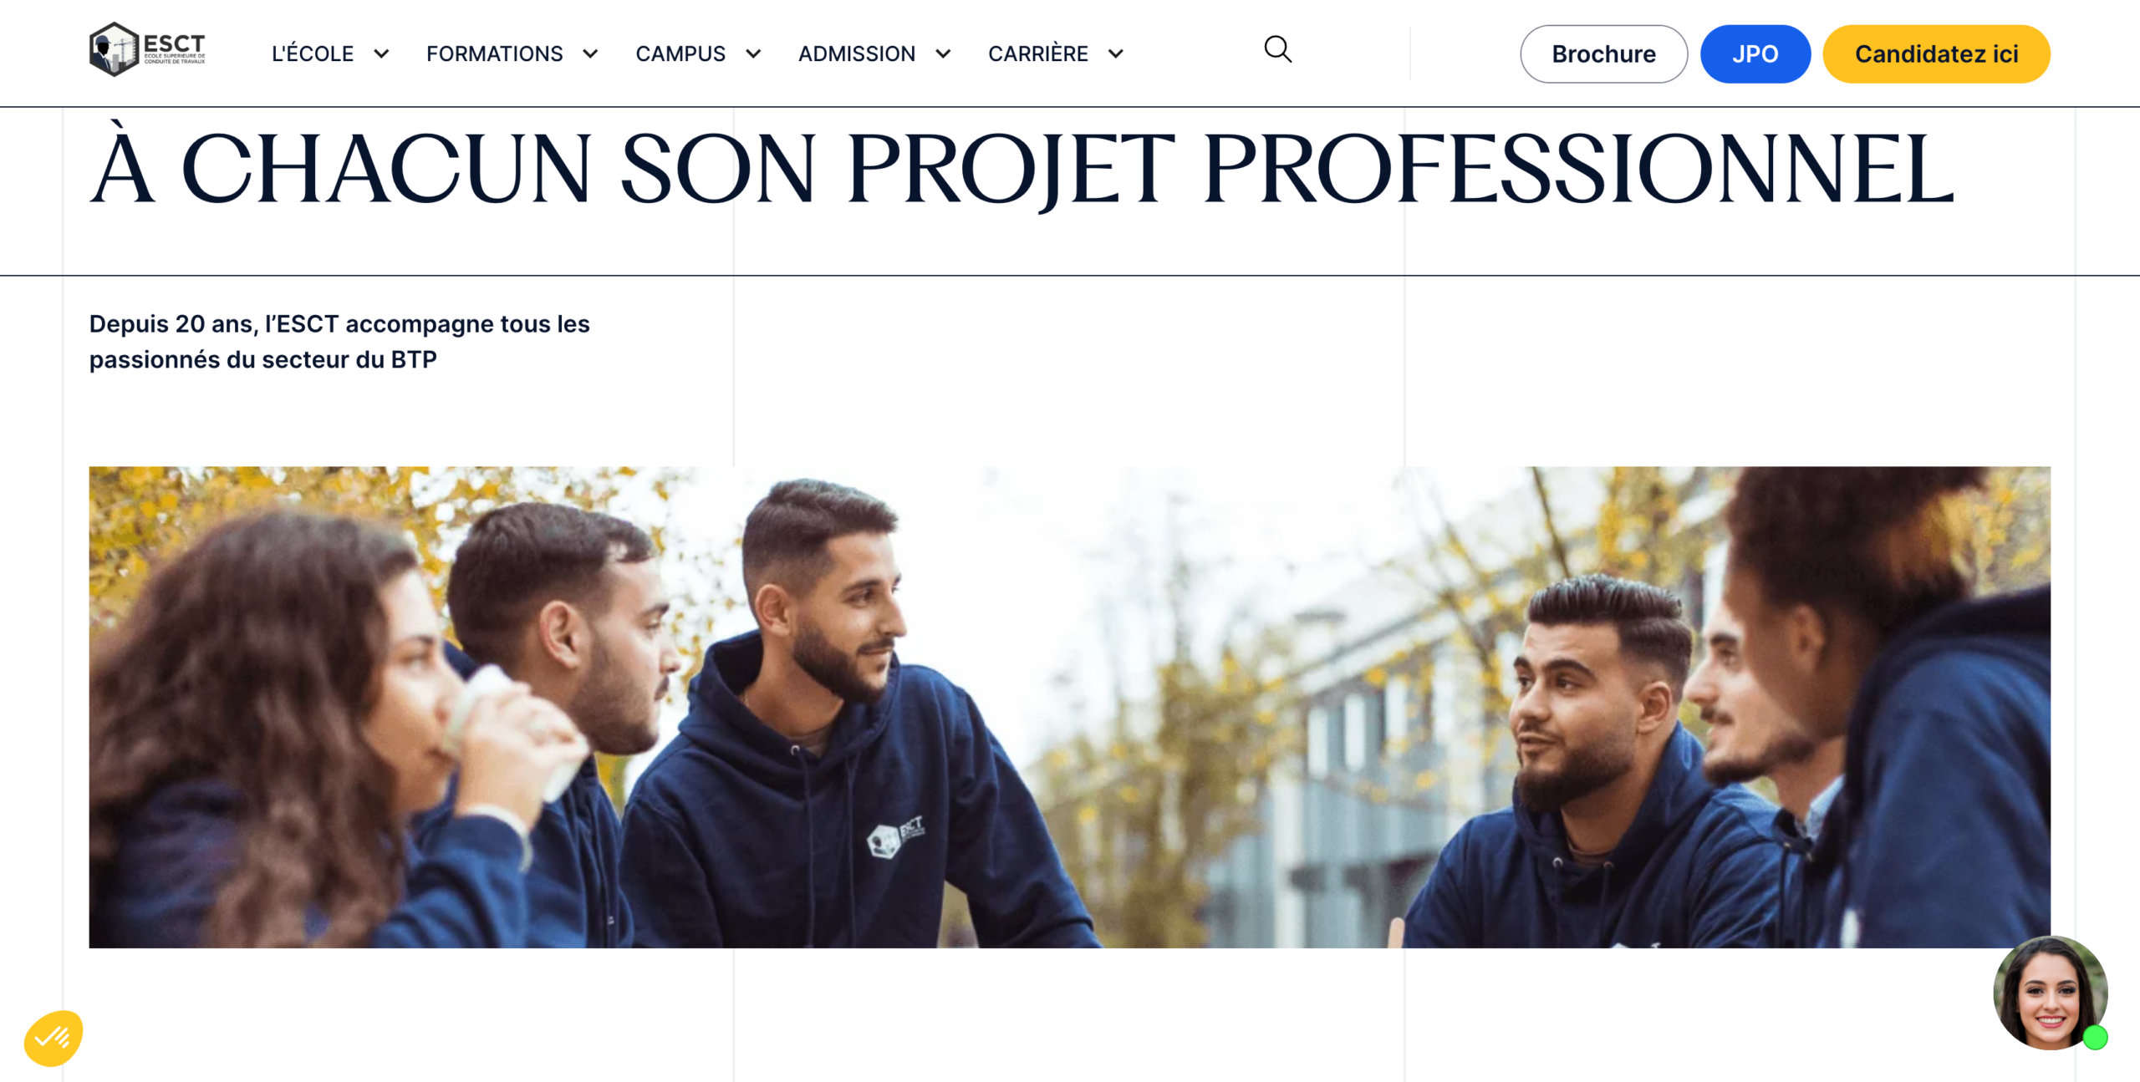
Task: Open the search magnifier icon
Action: click(1277, 49)
